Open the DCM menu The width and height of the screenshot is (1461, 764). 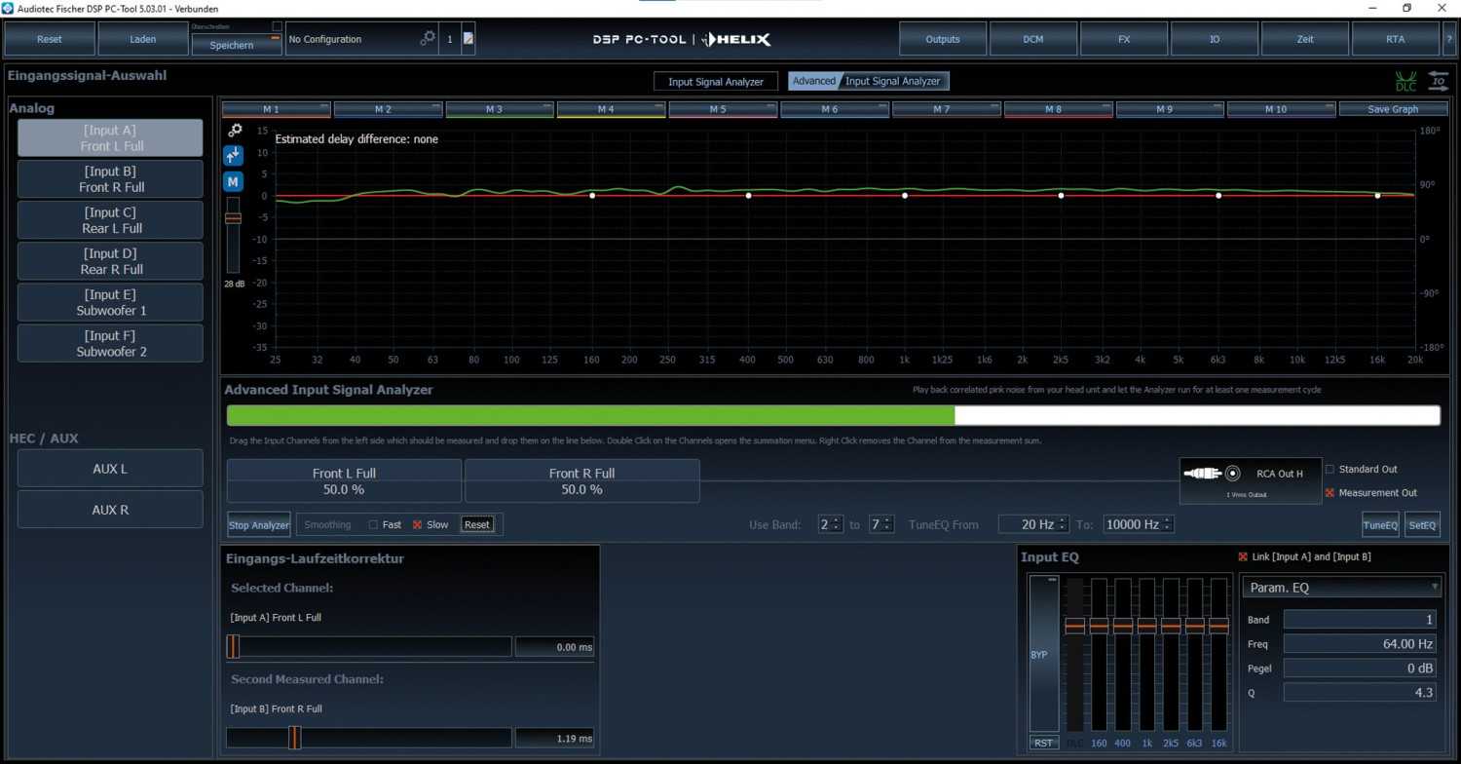coord(1033,39)
